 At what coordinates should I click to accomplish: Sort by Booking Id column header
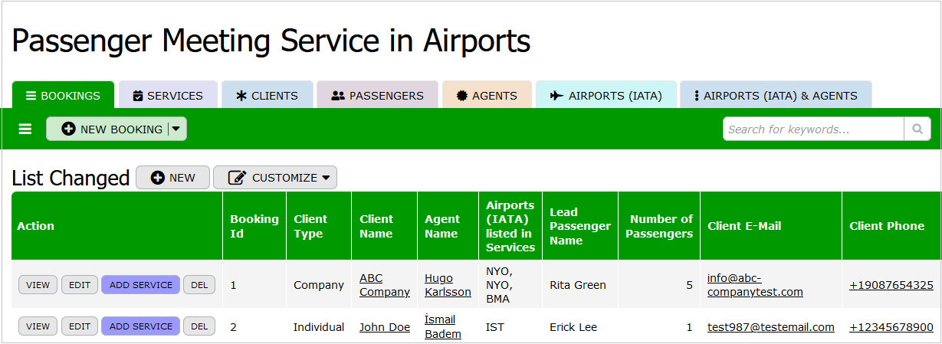[x=254, y=226]
